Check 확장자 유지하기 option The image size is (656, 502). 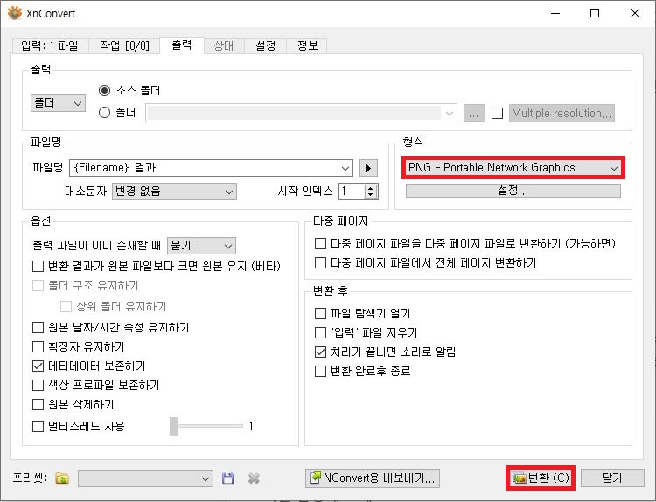[x=38, y=346]
